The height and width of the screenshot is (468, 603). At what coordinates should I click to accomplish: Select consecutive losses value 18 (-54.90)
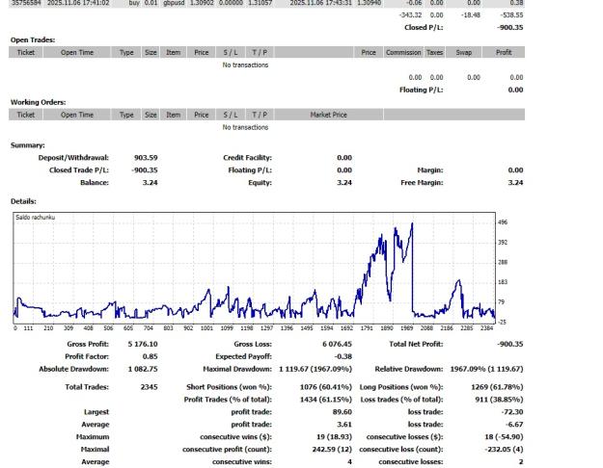tap(504, 436)
